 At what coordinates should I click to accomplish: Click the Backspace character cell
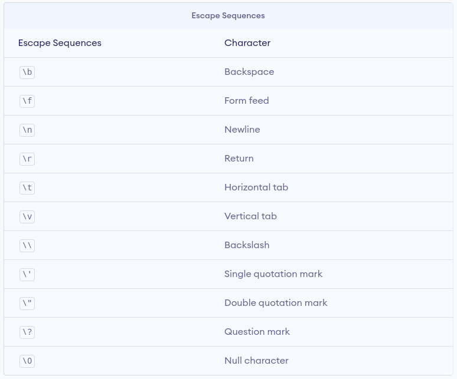(x=249, y=72)
